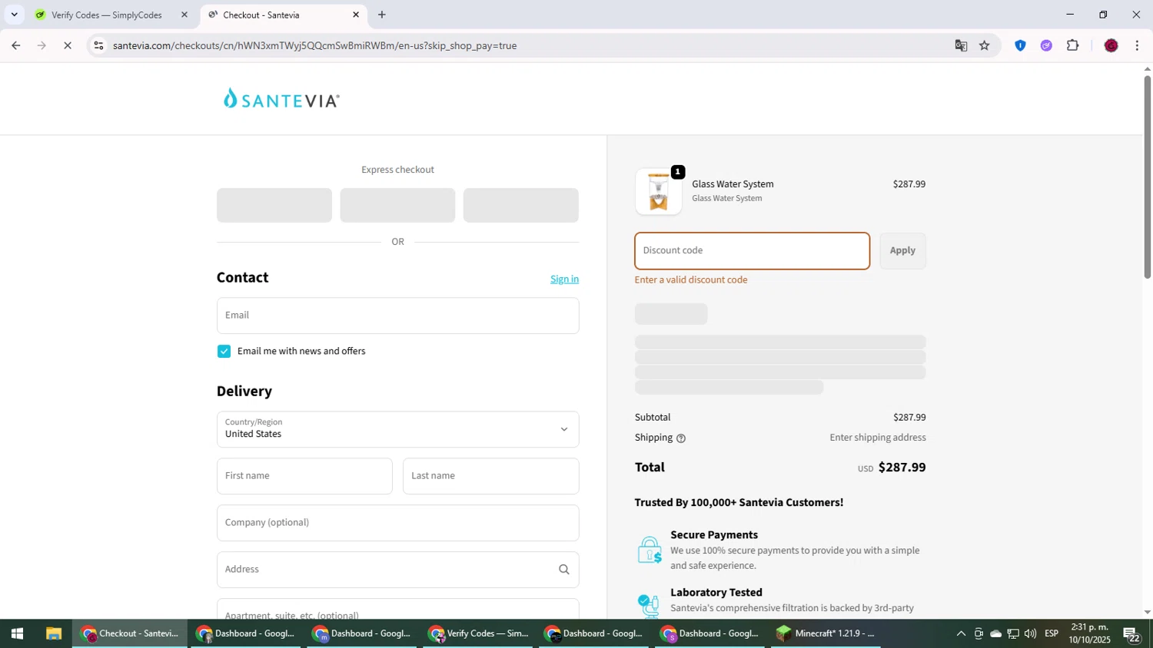This screenshot has height=648, width=1153.
Task: Click the Secure Payments lock icon
Action: pos(649,550)
